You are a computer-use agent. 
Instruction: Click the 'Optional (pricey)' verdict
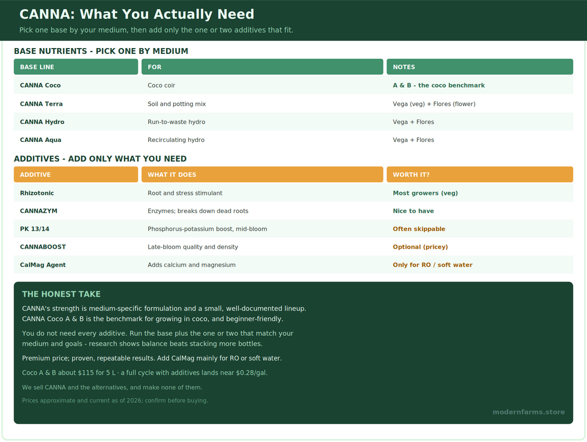pyautogui.click(x=420, y=247)
